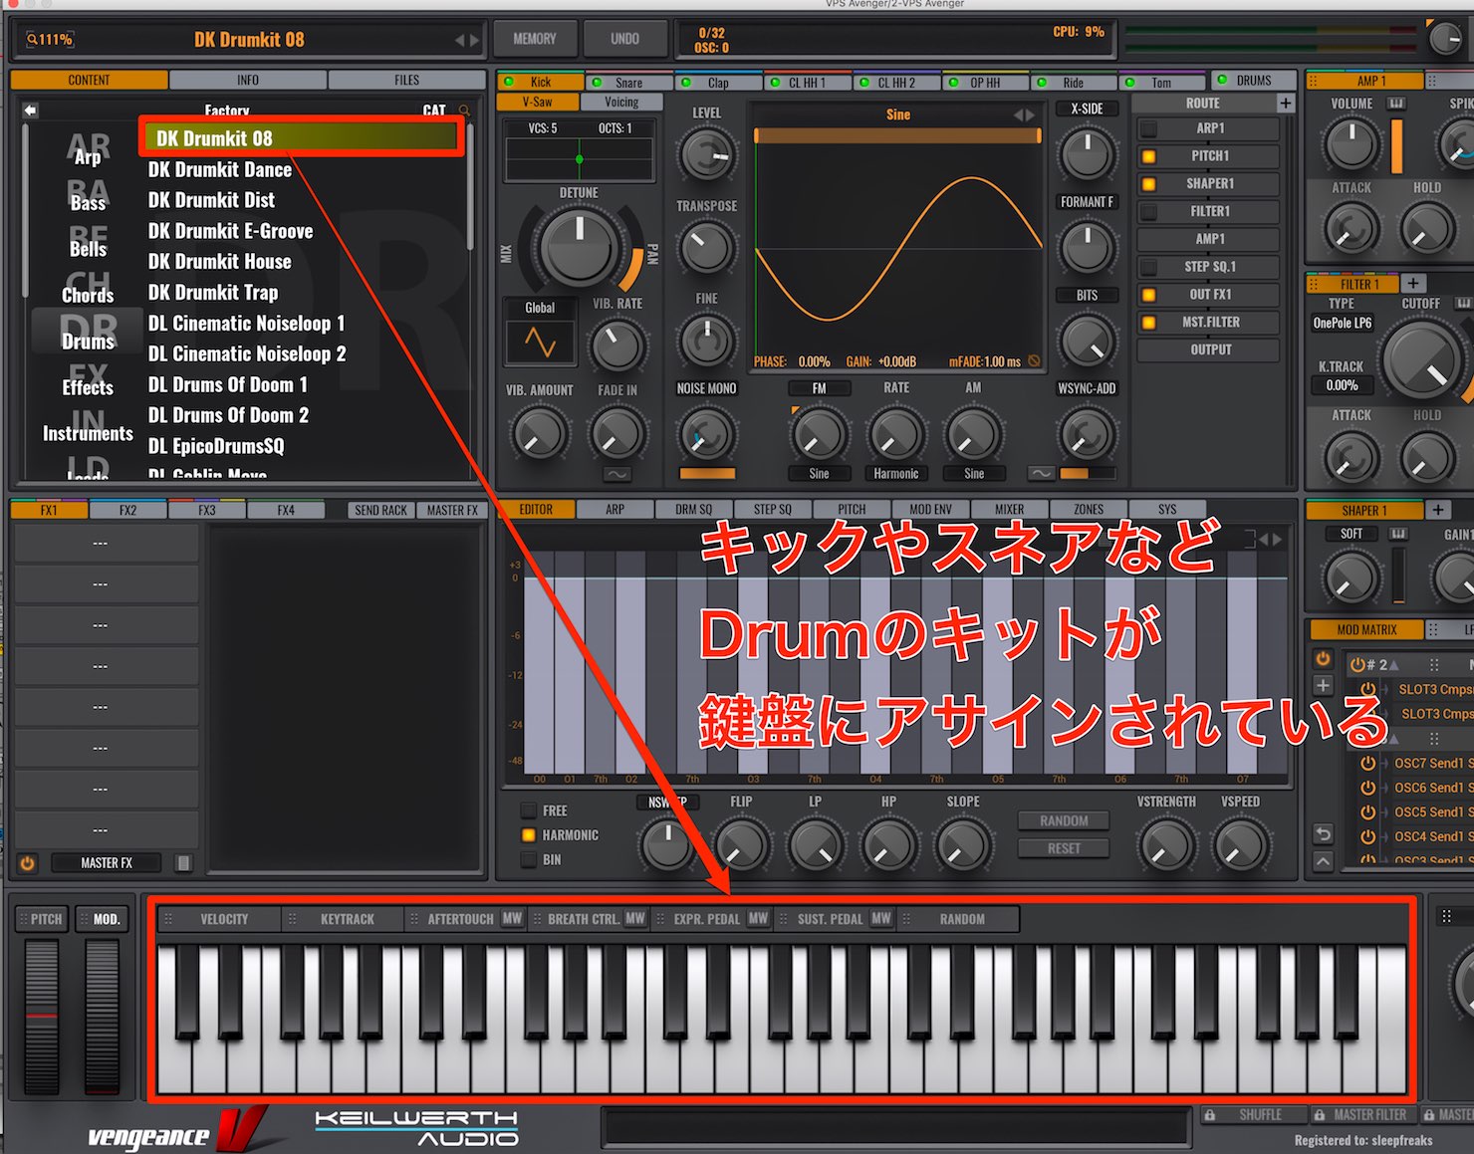Toggle the Kick oscillator green LED
Viewport: 1474px width, 1154px height.
(509, 82)
